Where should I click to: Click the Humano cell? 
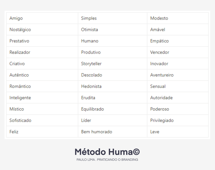(x=90, y=41)
